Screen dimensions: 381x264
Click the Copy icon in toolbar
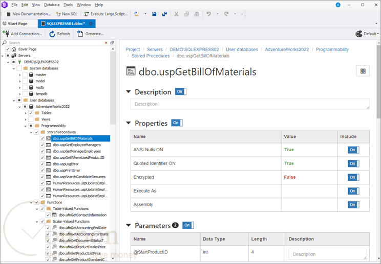(186, 14)
